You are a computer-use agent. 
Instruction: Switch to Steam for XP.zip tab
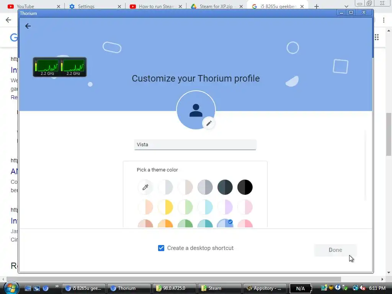coord(216,6)
